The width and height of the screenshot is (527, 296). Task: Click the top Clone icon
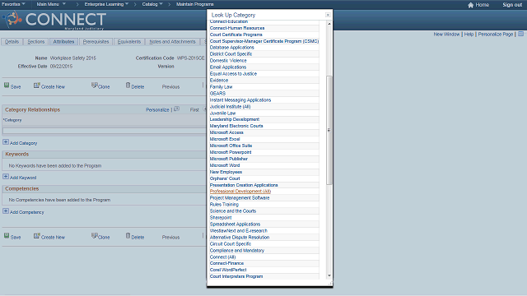click(95, 86)
